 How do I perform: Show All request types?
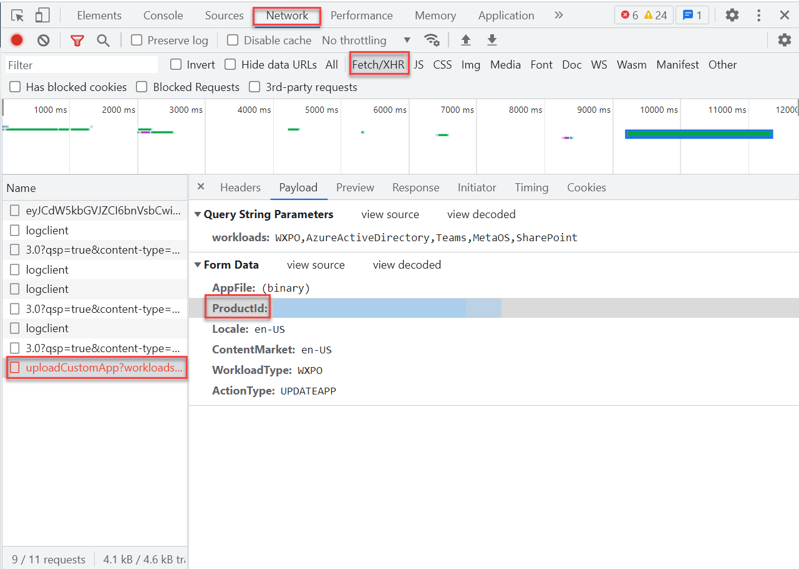point(332,65)
